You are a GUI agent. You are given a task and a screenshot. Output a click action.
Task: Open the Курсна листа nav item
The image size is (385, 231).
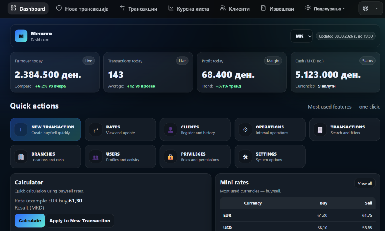click(188, 8)
